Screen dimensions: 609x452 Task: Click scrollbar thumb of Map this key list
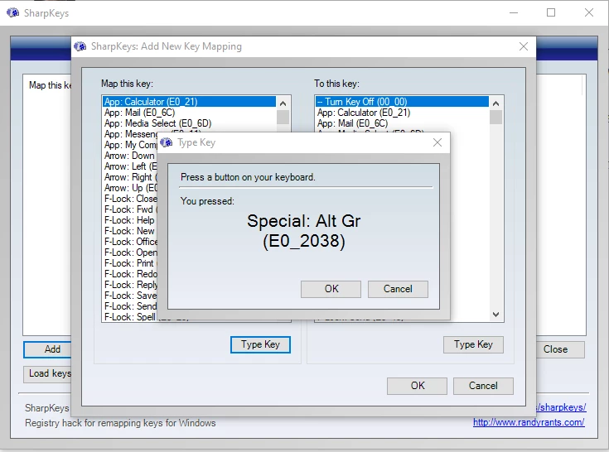(x=283, y=118)
